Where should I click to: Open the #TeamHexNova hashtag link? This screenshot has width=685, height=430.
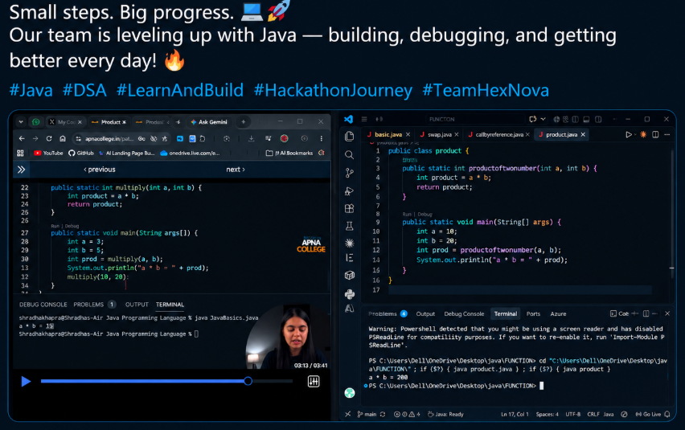pos(486,90)
